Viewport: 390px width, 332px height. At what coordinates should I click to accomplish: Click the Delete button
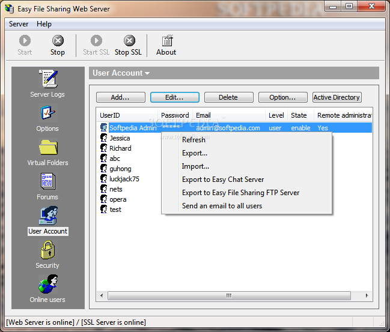point(228,97)
